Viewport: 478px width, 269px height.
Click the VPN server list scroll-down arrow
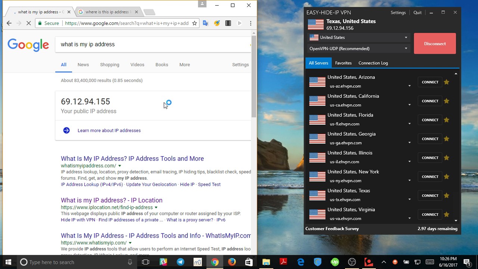coord(456,220)
